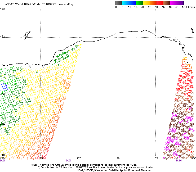Click the legend value '45'
196x172 pixels.
tap(177, 7)
